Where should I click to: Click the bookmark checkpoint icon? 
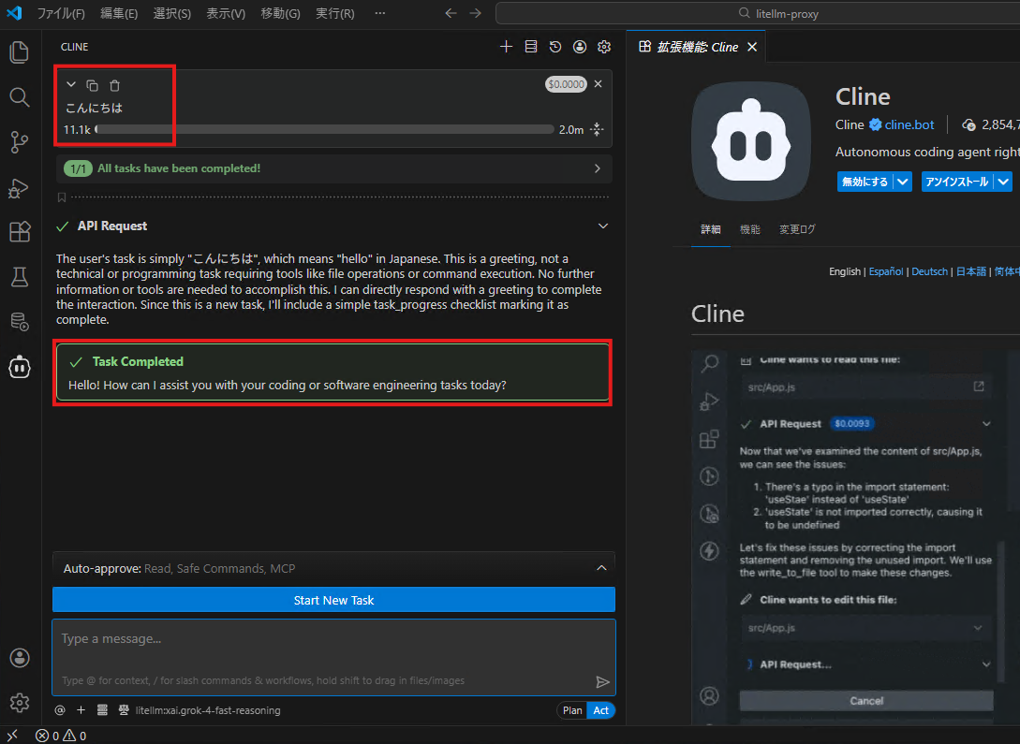(62, 197)
